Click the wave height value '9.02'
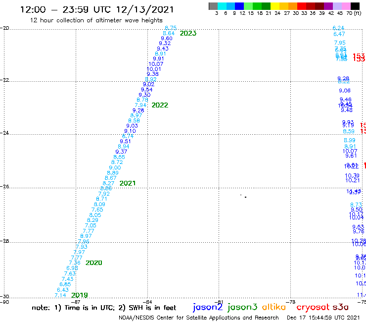The width and height of the screenshot is (366, 322). (x=149, y=84)
